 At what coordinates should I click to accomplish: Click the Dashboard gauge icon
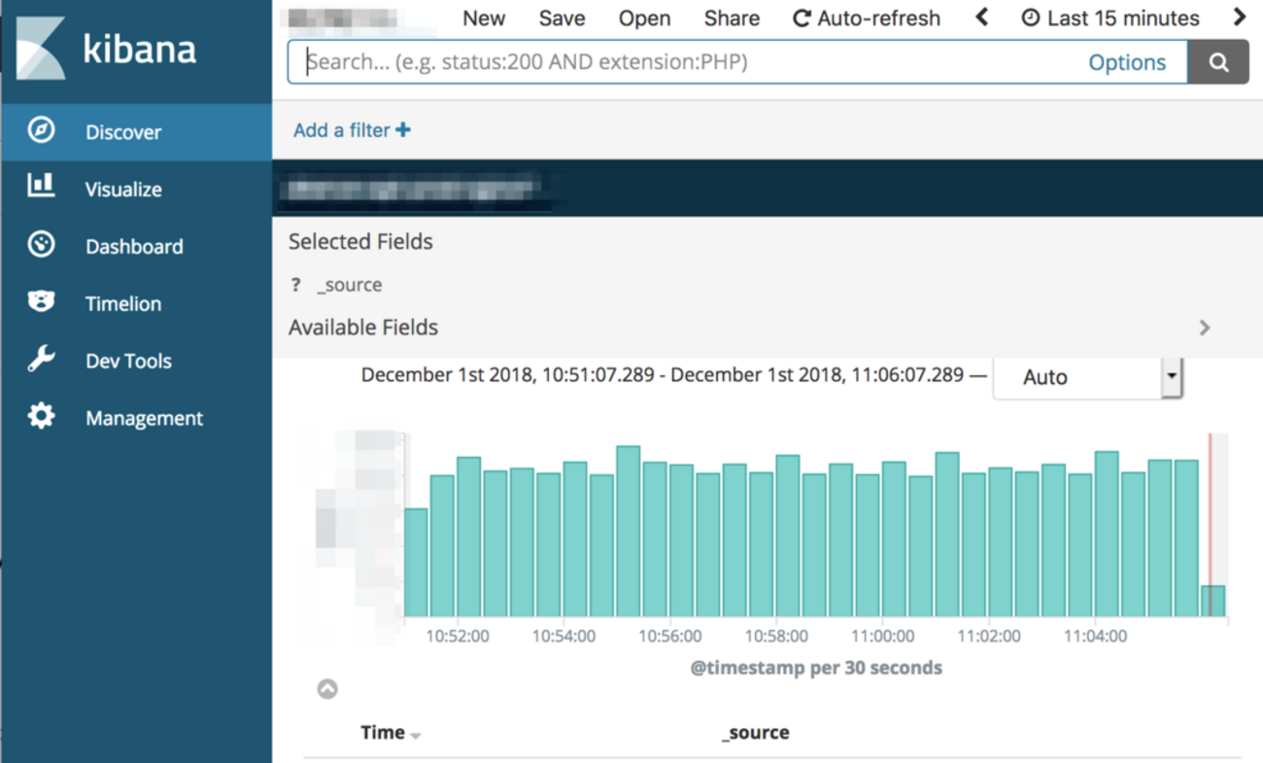41,244
